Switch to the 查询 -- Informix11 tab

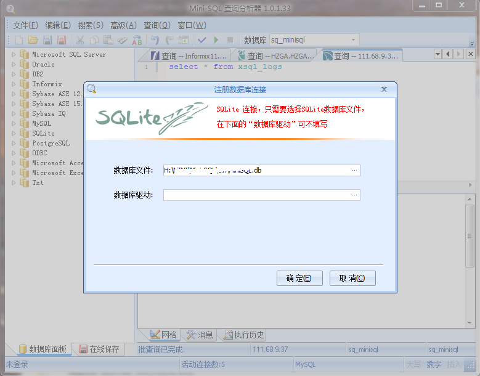click(x=189, y=56)
